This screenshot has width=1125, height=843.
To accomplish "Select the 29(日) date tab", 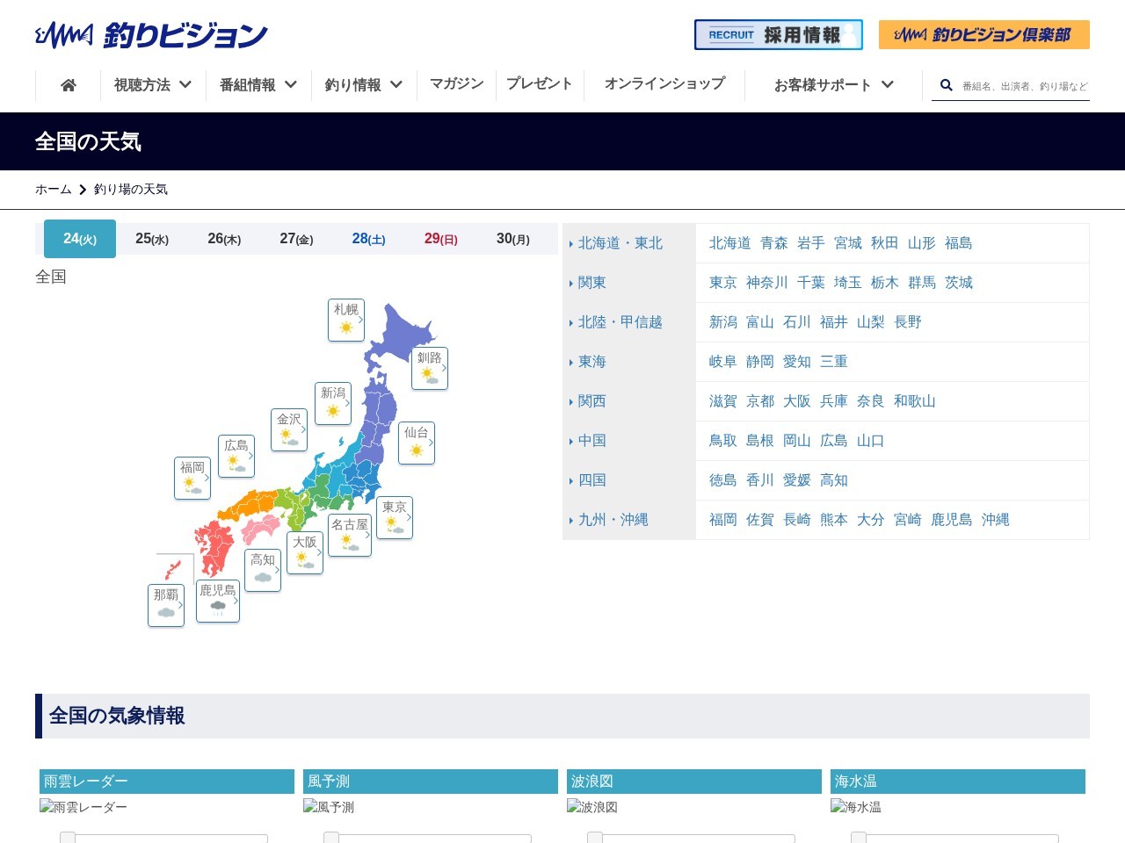I will click(x=440, y=239).
